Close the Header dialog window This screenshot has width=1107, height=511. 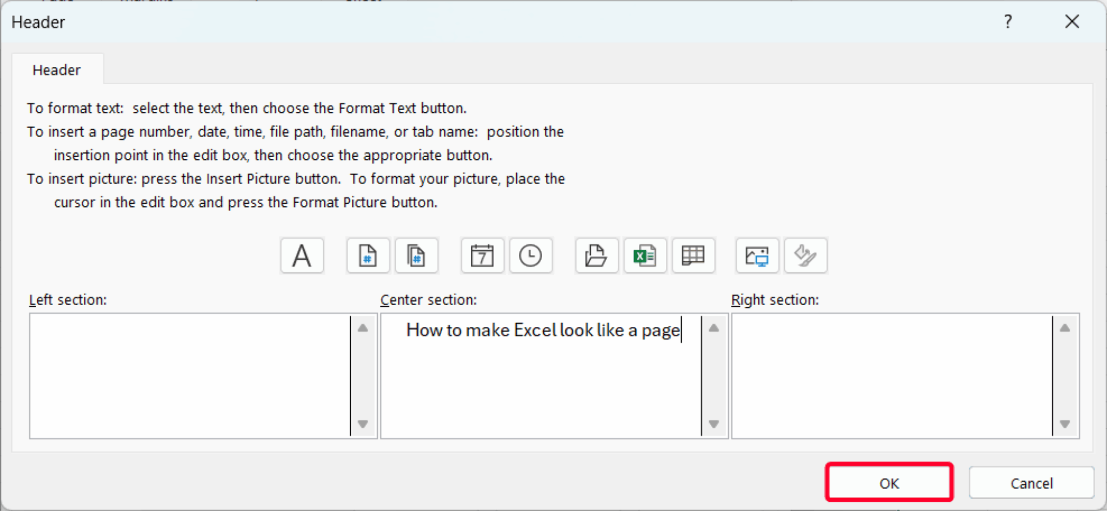tap(1072, 22)
